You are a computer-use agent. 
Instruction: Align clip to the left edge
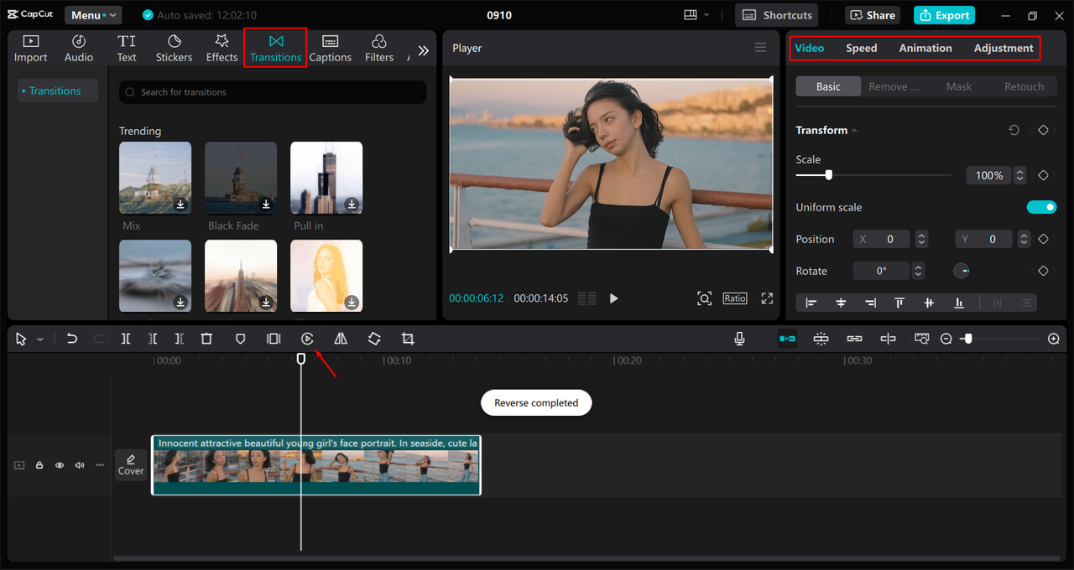[x=811, y=303]
